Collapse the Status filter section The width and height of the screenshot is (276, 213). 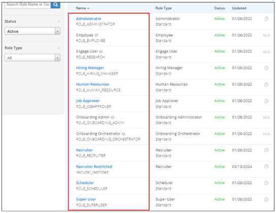click(x=59, y=21)
